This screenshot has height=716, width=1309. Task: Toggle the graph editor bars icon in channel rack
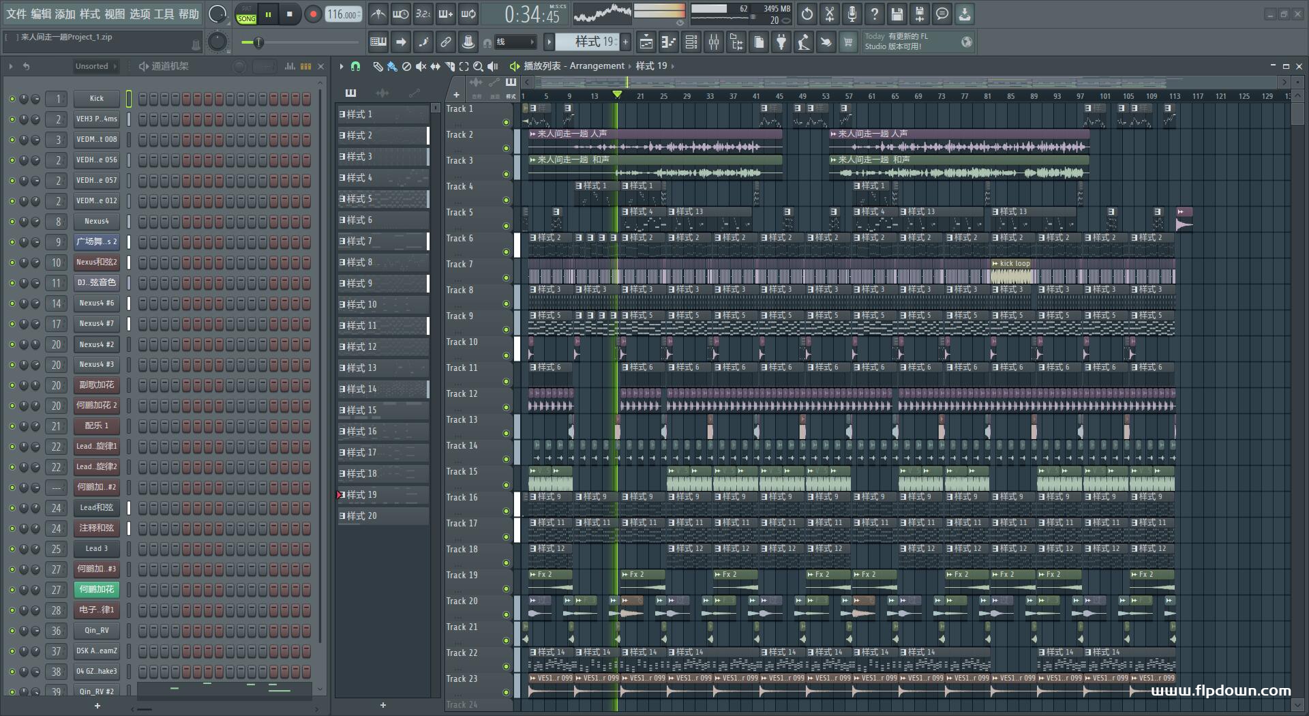tap(290, 66)
